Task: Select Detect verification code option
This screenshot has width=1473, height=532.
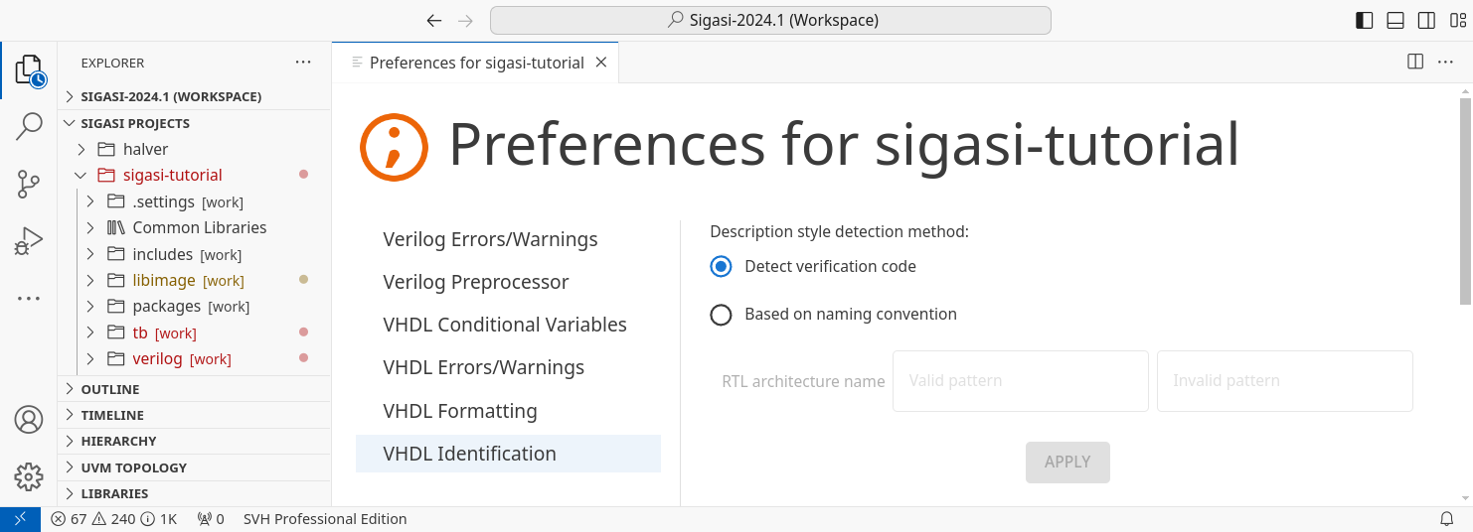Action: point(722,266)
